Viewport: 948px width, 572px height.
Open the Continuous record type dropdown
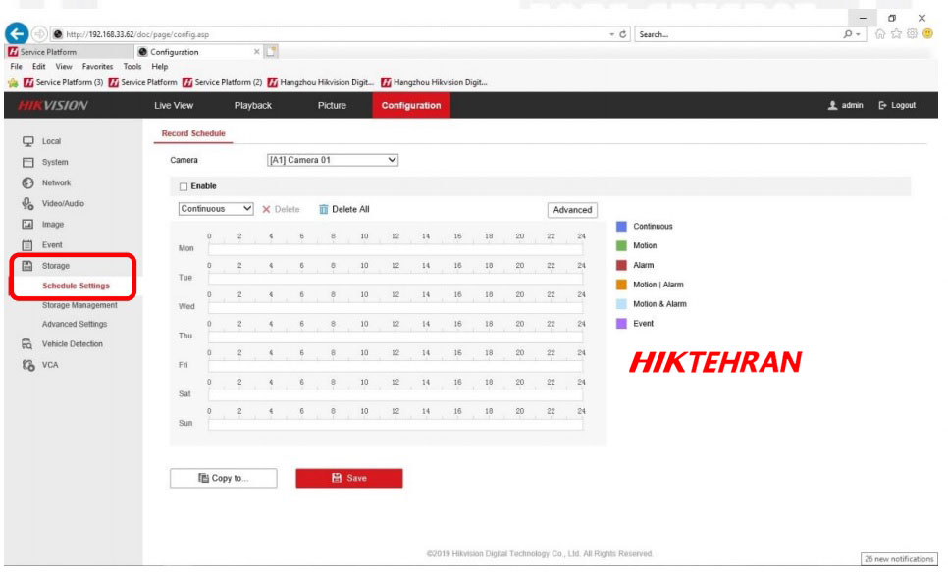point(216,209)
